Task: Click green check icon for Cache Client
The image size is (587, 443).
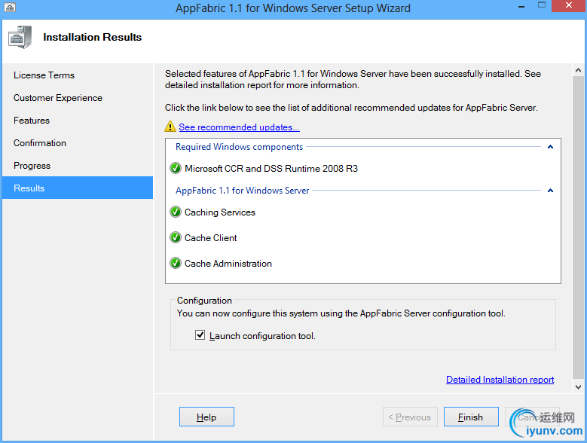Action: click(176, 237)
